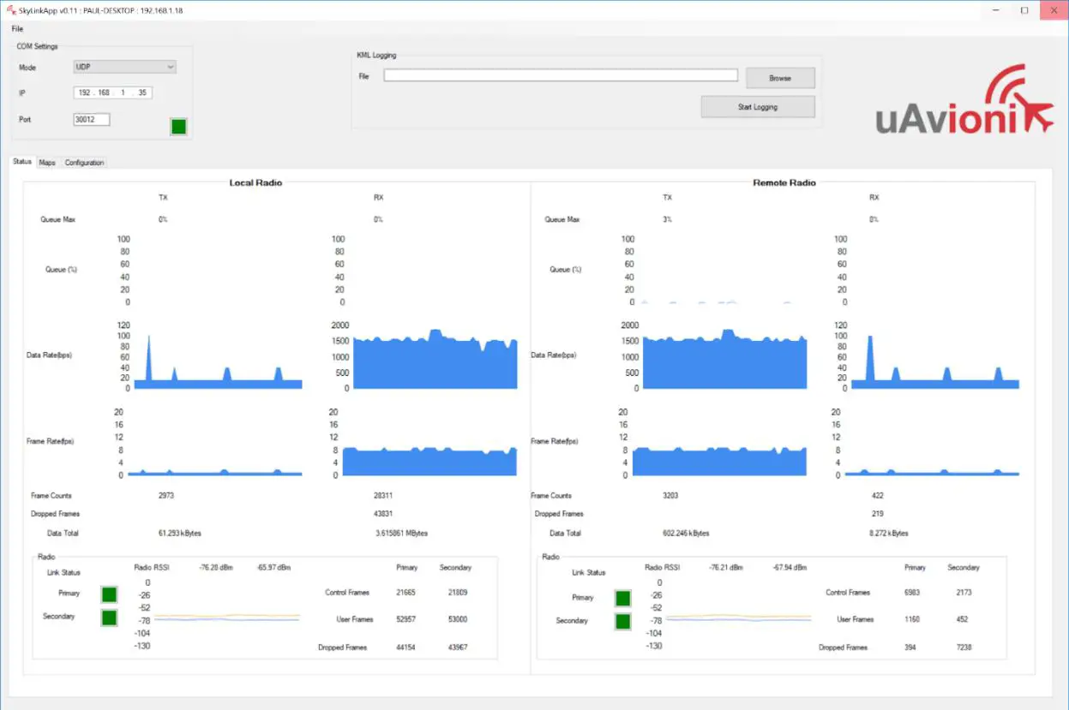Image resolution: width=1069 pixels, height=710 pixels.
Task: Click the SkyLinkApp icon in title bar
Action: [11, 10]
